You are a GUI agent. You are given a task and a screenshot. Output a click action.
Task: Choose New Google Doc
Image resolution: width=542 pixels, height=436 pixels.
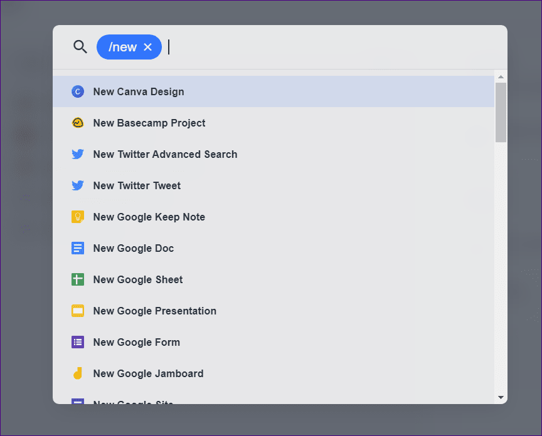point(274,248)
